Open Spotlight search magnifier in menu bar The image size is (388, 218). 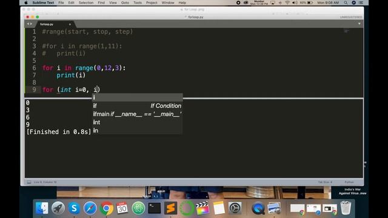pyautogui.click(x=346, y=2)
